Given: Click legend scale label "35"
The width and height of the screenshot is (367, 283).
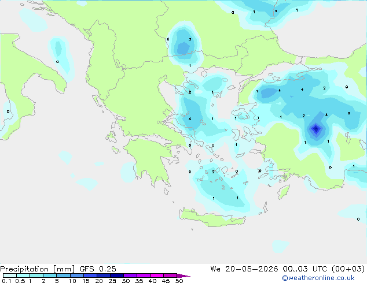Looking at the screenshot, I should [139, 281].
